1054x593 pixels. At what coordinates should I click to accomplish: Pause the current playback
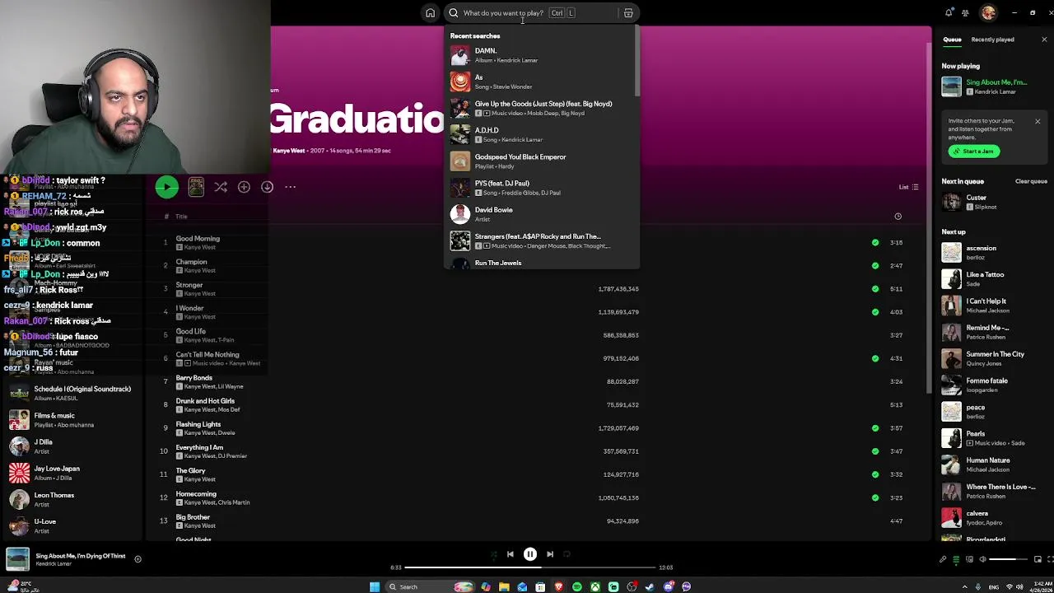pos(530,554)
